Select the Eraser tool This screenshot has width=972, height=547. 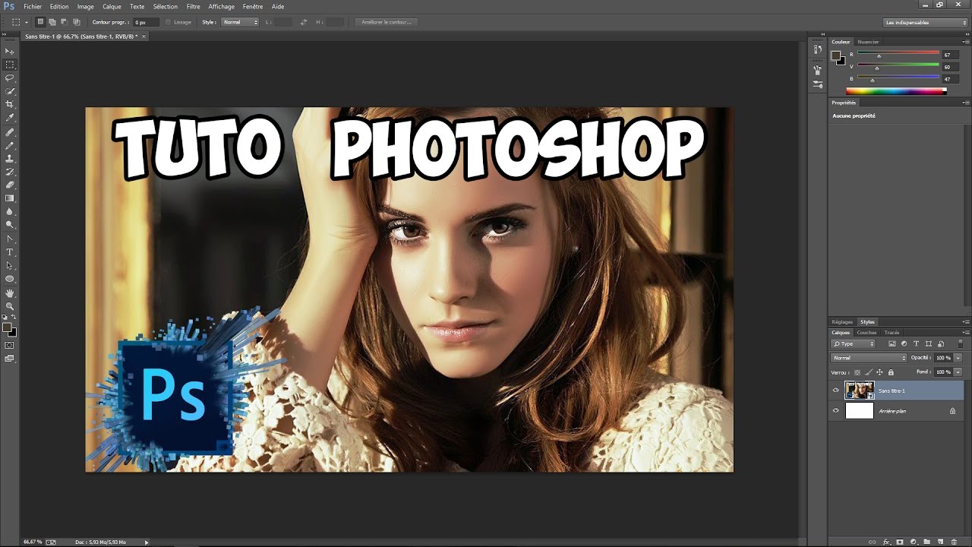tap(10, 185)
